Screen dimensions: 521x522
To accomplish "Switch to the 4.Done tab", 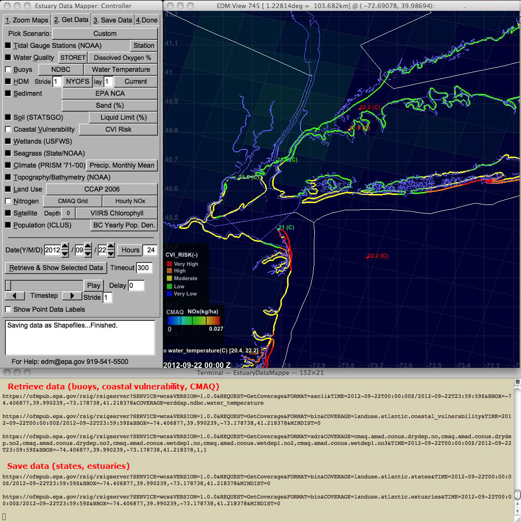I will click(146, 20).
